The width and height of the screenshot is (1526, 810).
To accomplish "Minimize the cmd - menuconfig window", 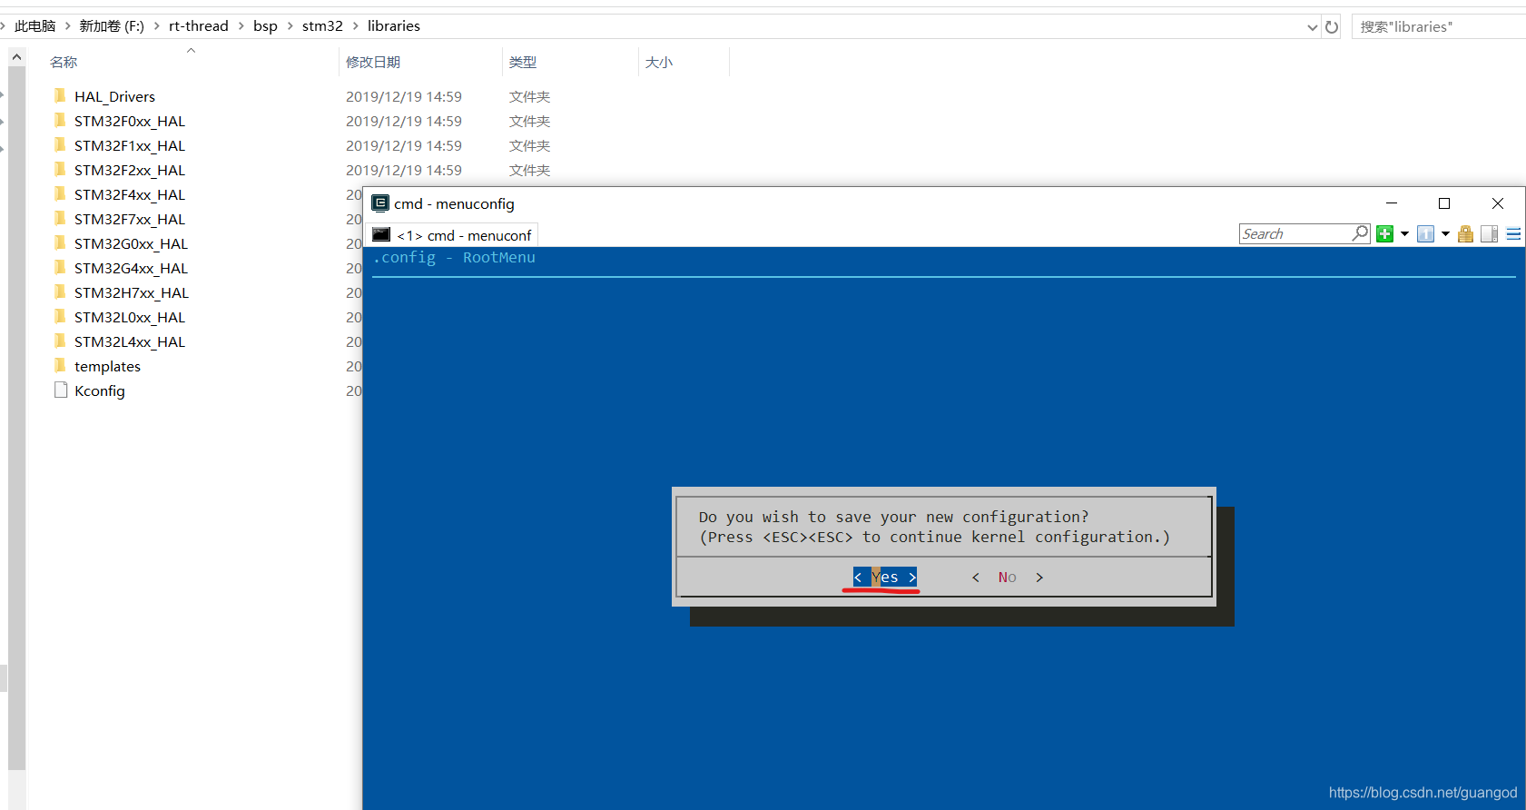I will pyautogui.click(x=1392, y=203).
